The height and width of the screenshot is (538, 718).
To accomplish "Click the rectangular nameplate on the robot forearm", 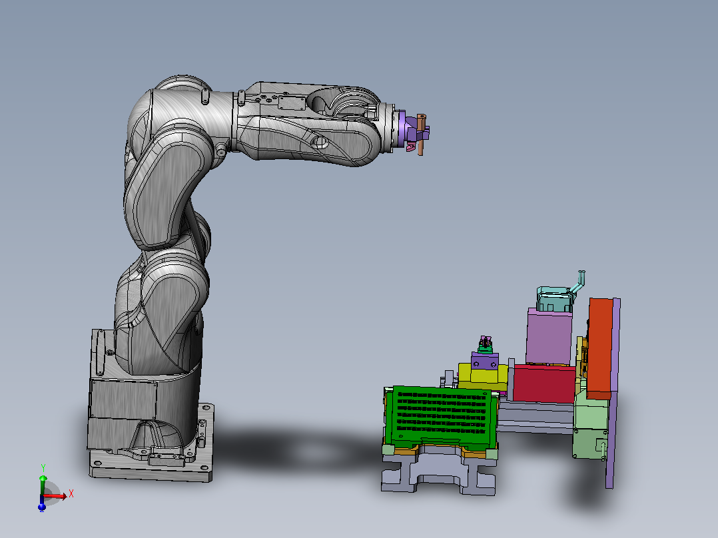I will tap(292, 103).
